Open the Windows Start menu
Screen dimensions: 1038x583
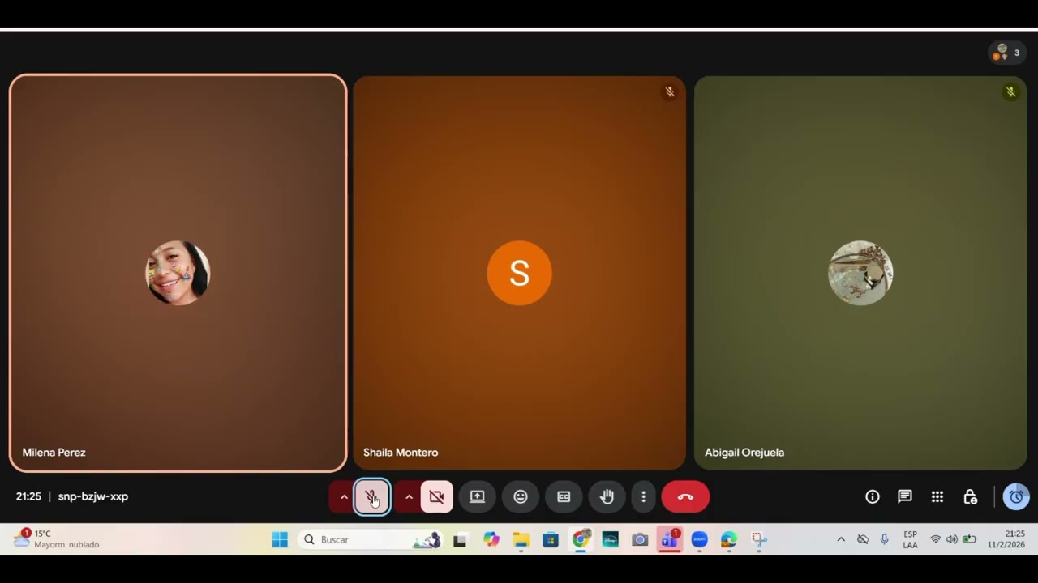(x=280, y=540)
